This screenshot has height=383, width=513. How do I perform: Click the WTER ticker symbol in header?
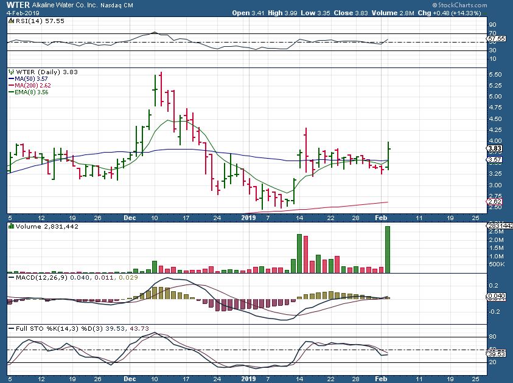[18, 5]
